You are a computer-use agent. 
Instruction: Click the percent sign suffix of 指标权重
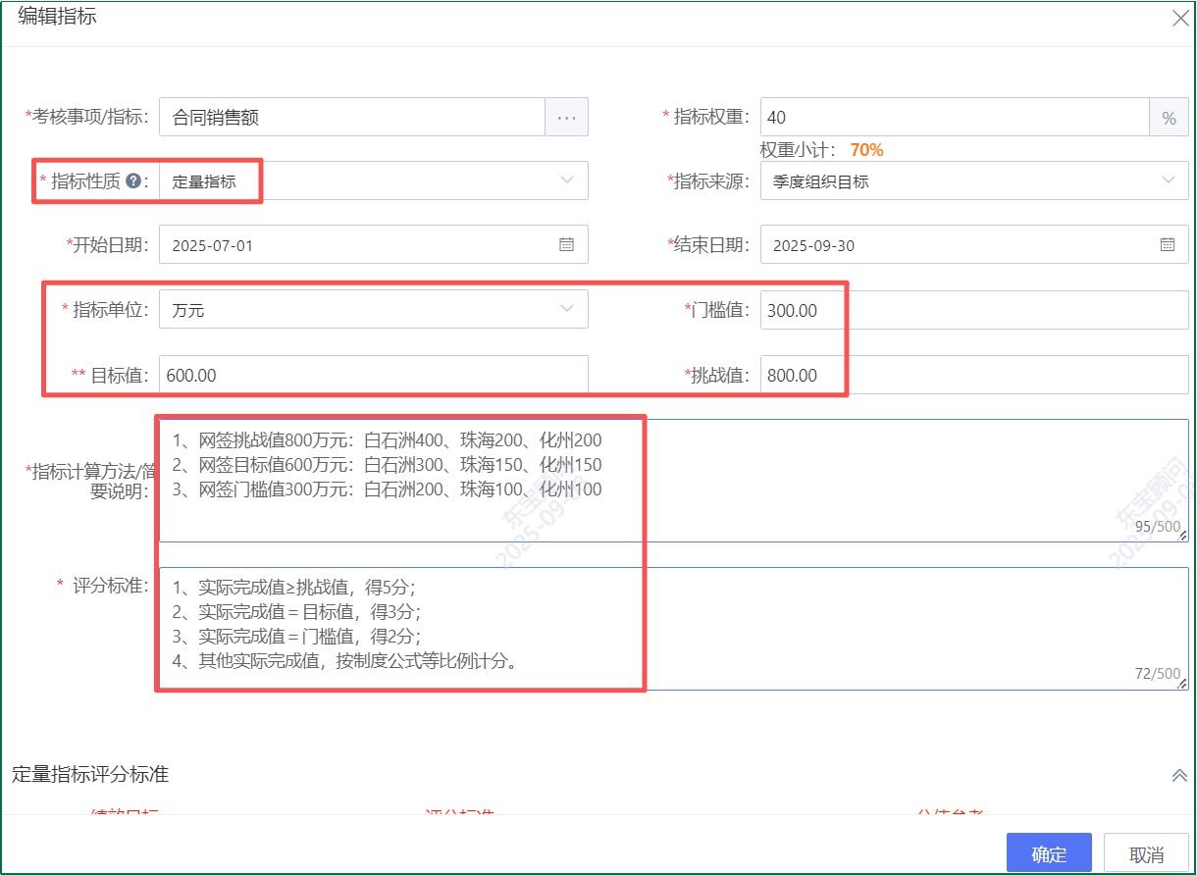point(1169,118)
